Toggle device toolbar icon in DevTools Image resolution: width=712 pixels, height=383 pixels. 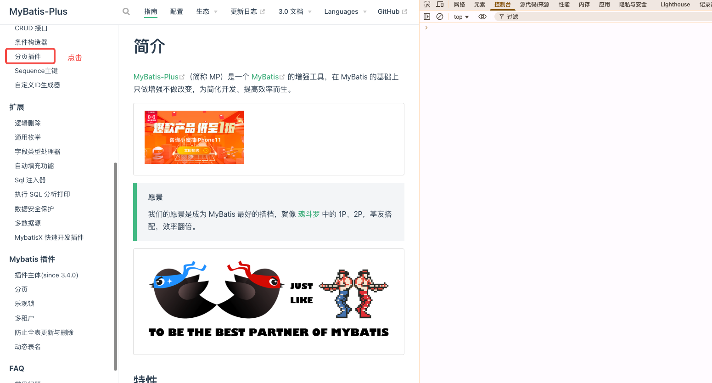tap(440, 4)
